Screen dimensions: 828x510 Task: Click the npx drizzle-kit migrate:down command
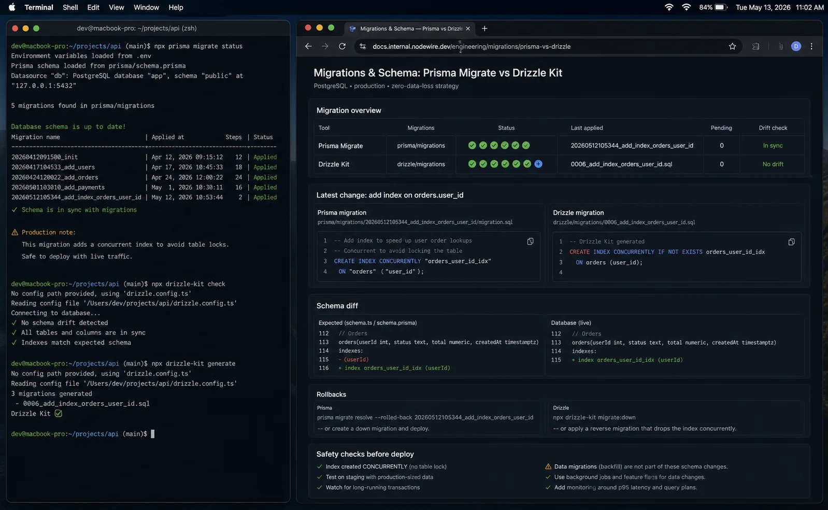click(594, 417)
